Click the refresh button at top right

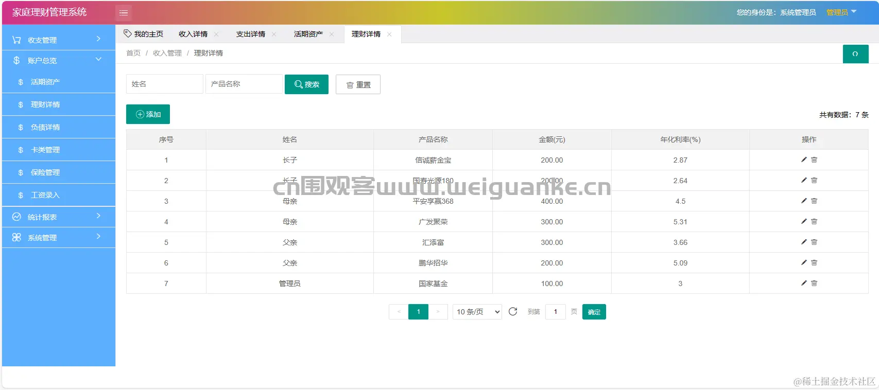(855, 54)
